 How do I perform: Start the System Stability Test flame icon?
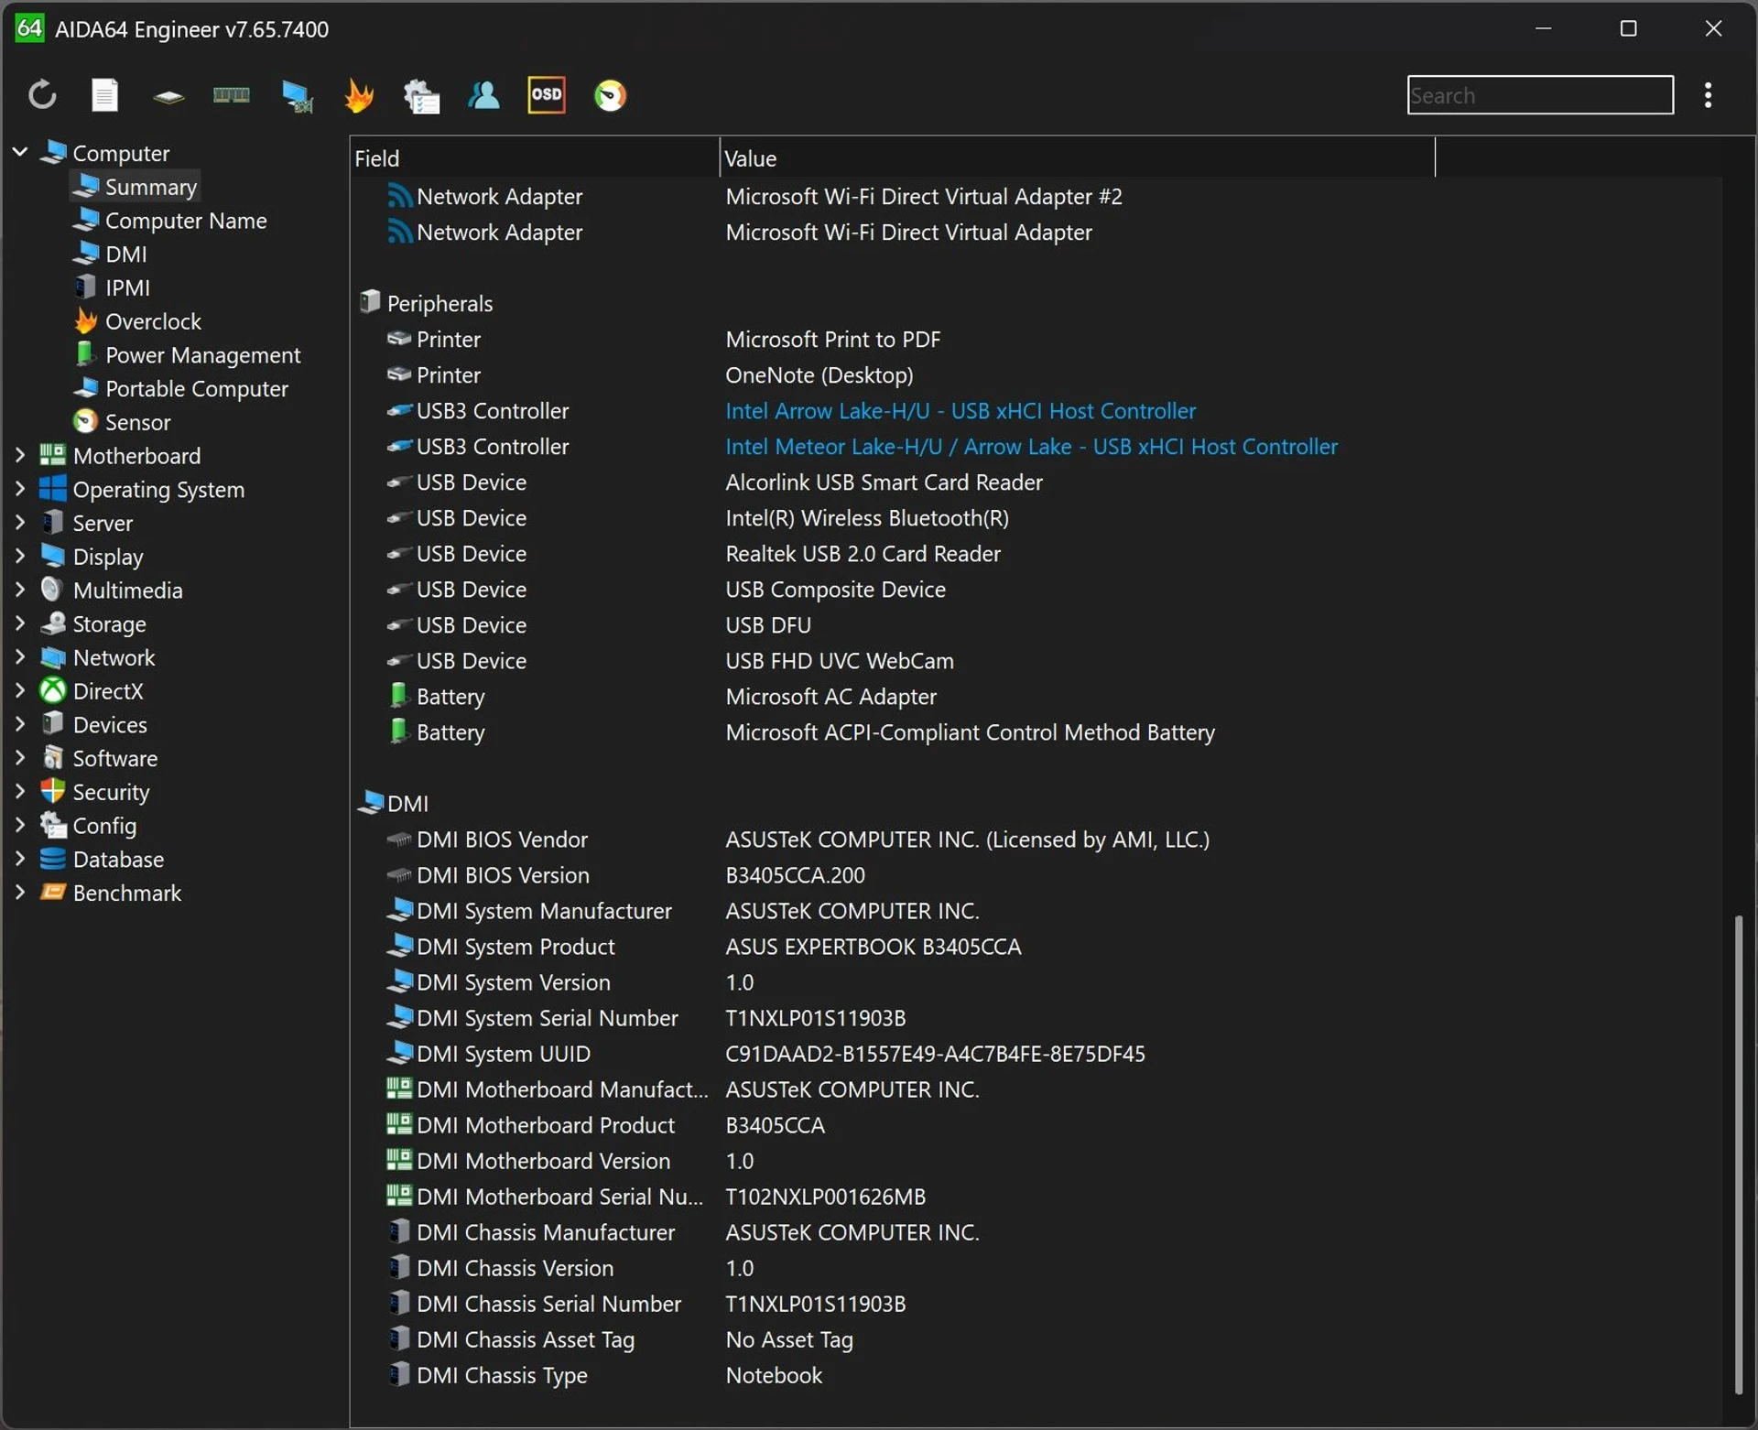359,95
